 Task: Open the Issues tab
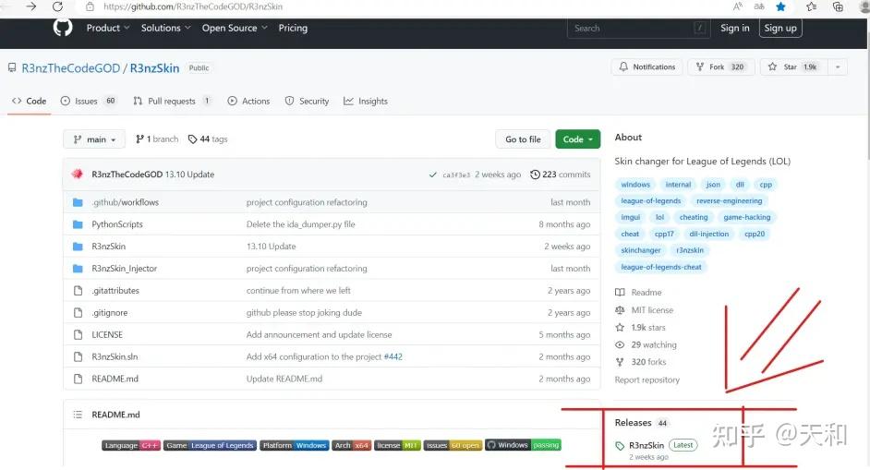[89, 101]
